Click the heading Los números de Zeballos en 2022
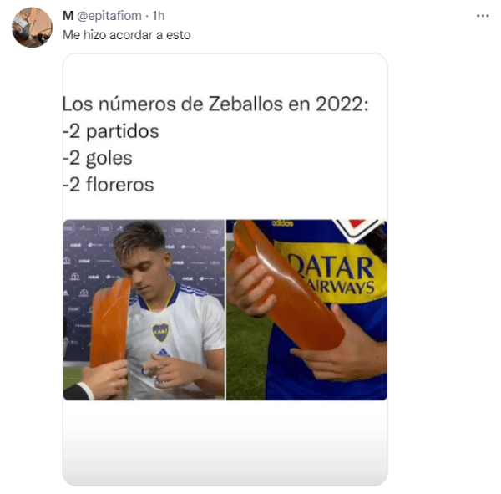 coord(215,104)
